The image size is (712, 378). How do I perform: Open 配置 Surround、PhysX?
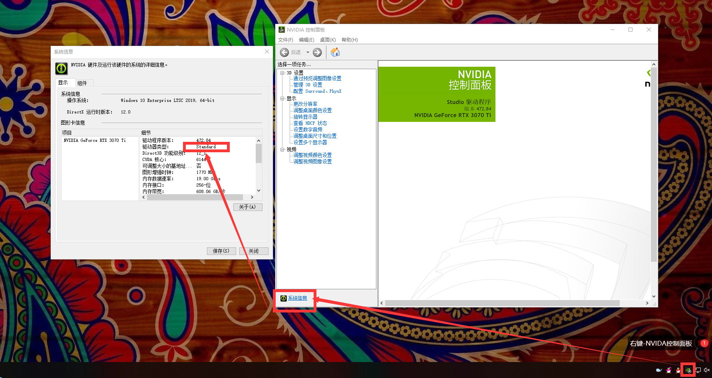317,91
